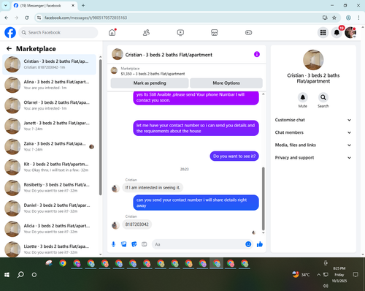Image resolution: width=365 pixels, height=291 pixels.
Task: Open the browser tab search dropdown
Action: 5,5
